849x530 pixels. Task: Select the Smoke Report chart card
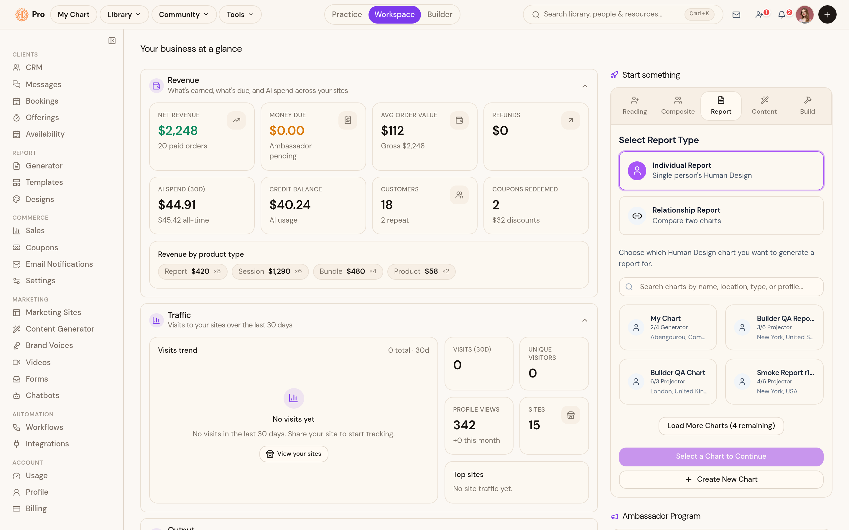[774, 381]
